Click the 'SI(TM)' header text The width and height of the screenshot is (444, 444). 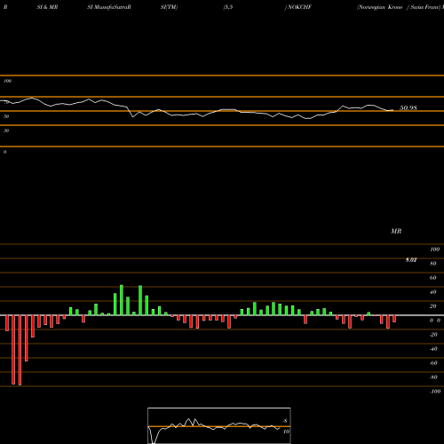(169, 7)
